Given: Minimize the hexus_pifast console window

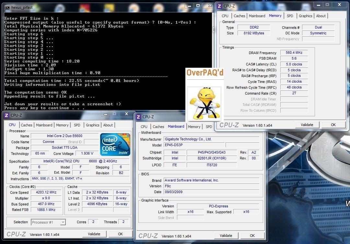Looking at the screenshot, I should (x=190, y=6).
